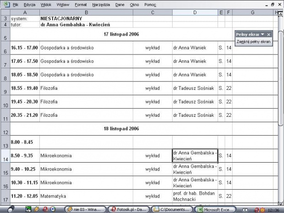Click the scroll-down arrow of the vertical scrollbar
The image size is (284, 213).
(x=280, y=203)
